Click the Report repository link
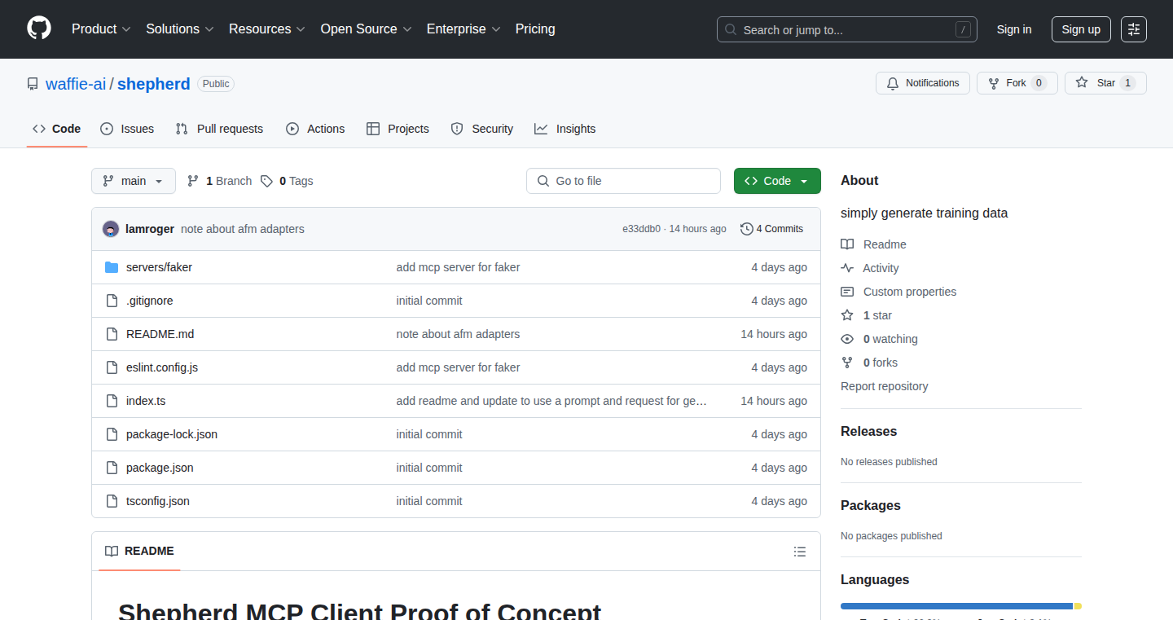 (885, 386)
